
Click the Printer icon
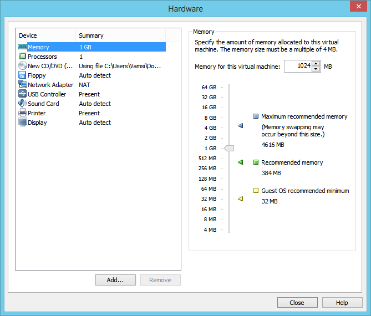coord(23,113)
